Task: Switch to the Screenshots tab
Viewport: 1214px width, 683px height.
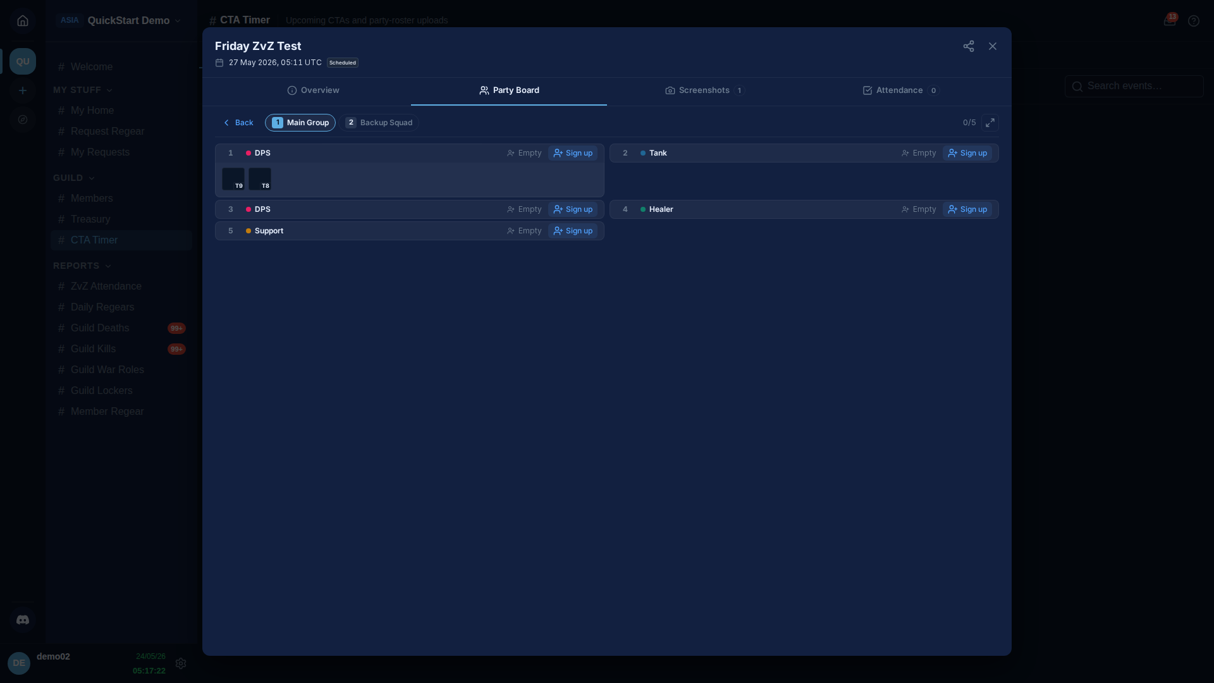Action: click(x=704, y=90)
